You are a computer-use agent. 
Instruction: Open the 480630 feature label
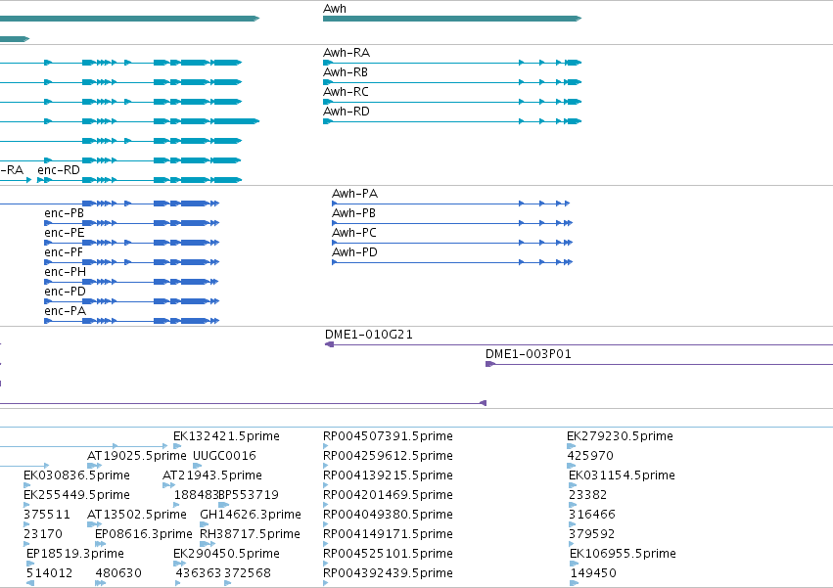coord(118,573)
